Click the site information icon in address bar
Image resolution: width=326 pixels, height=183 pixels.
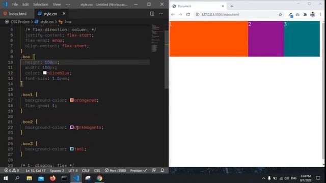[198, 15]
